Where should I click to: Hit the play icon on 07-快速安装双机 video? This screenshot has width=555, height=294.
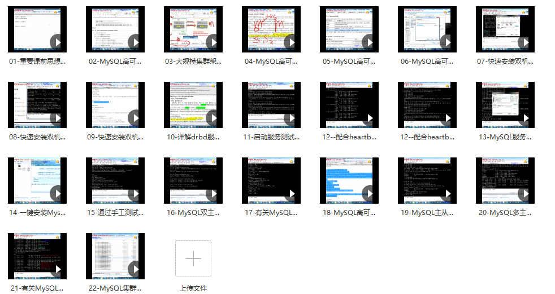tap(525, 43)
